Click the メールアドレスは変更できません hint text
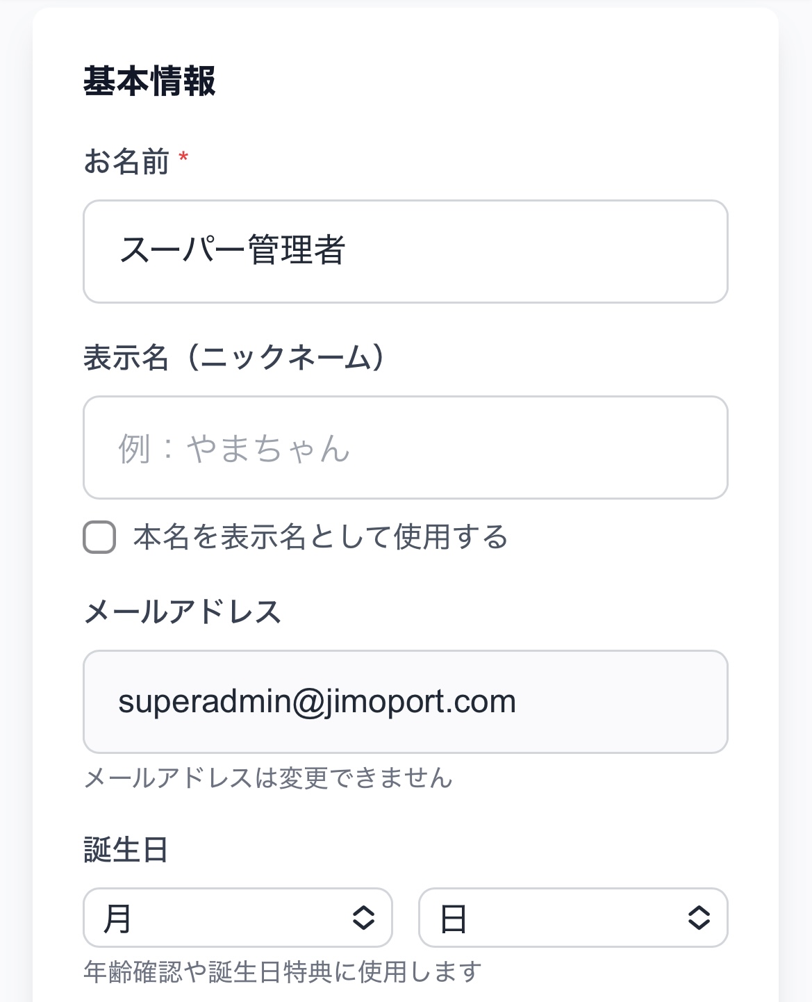812x1002 pixels. [x=268, y=778]
